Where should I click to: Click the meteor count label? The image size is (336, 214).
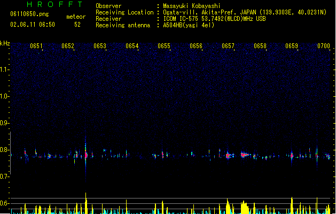pos(76,17)
